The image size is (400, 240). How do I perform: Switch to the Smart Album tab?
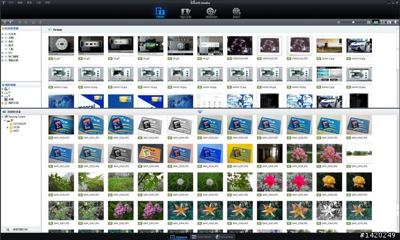(201, 237)
